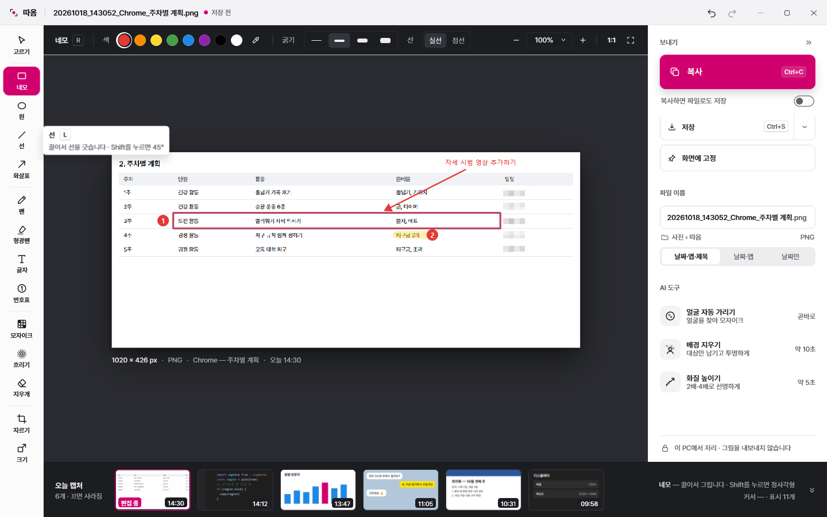Choose the thickest line thickness
827x517 pixels.
tap(385, 40)
